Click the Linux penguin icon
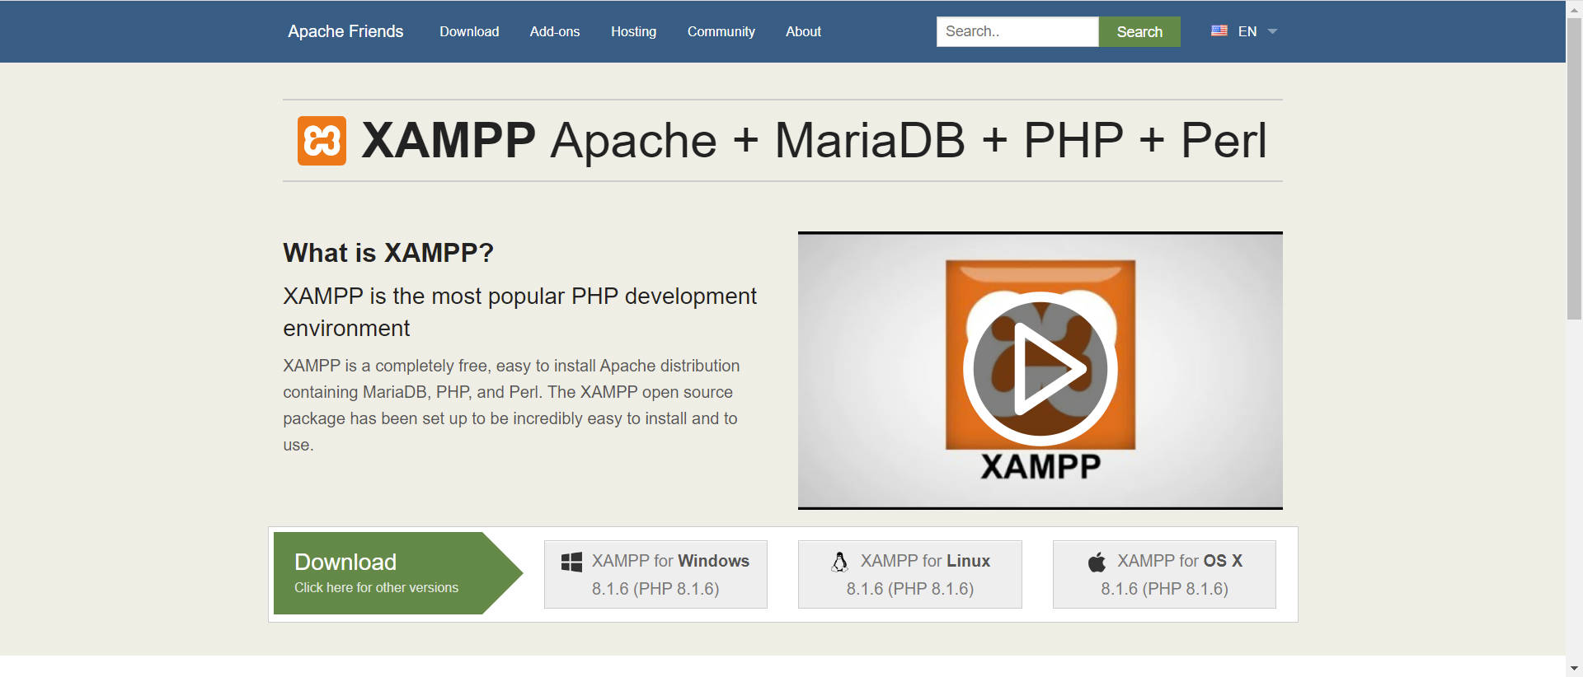Image resolution: width=1583 pixels, height=677 pixels. pyautogui.click(x=839, y=562)
